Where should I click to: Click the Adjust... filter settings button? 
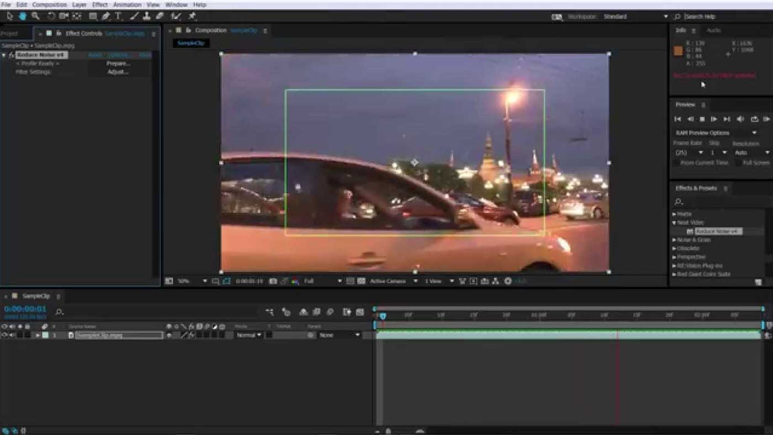[118, 72]
